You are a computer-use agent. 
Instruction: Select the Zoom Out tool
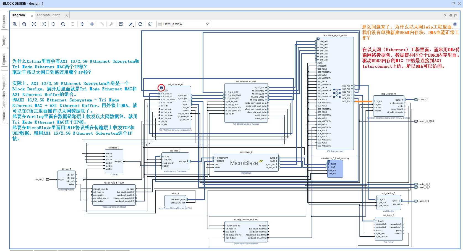tap(24, 24)
